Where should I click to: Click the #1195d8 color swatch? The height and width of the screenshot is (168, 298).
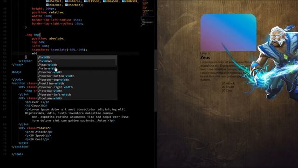tap(85, 1)
